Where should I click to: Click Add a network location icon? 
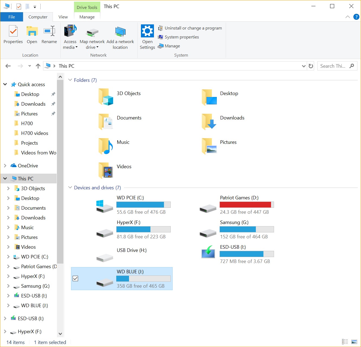pos(120,32)
